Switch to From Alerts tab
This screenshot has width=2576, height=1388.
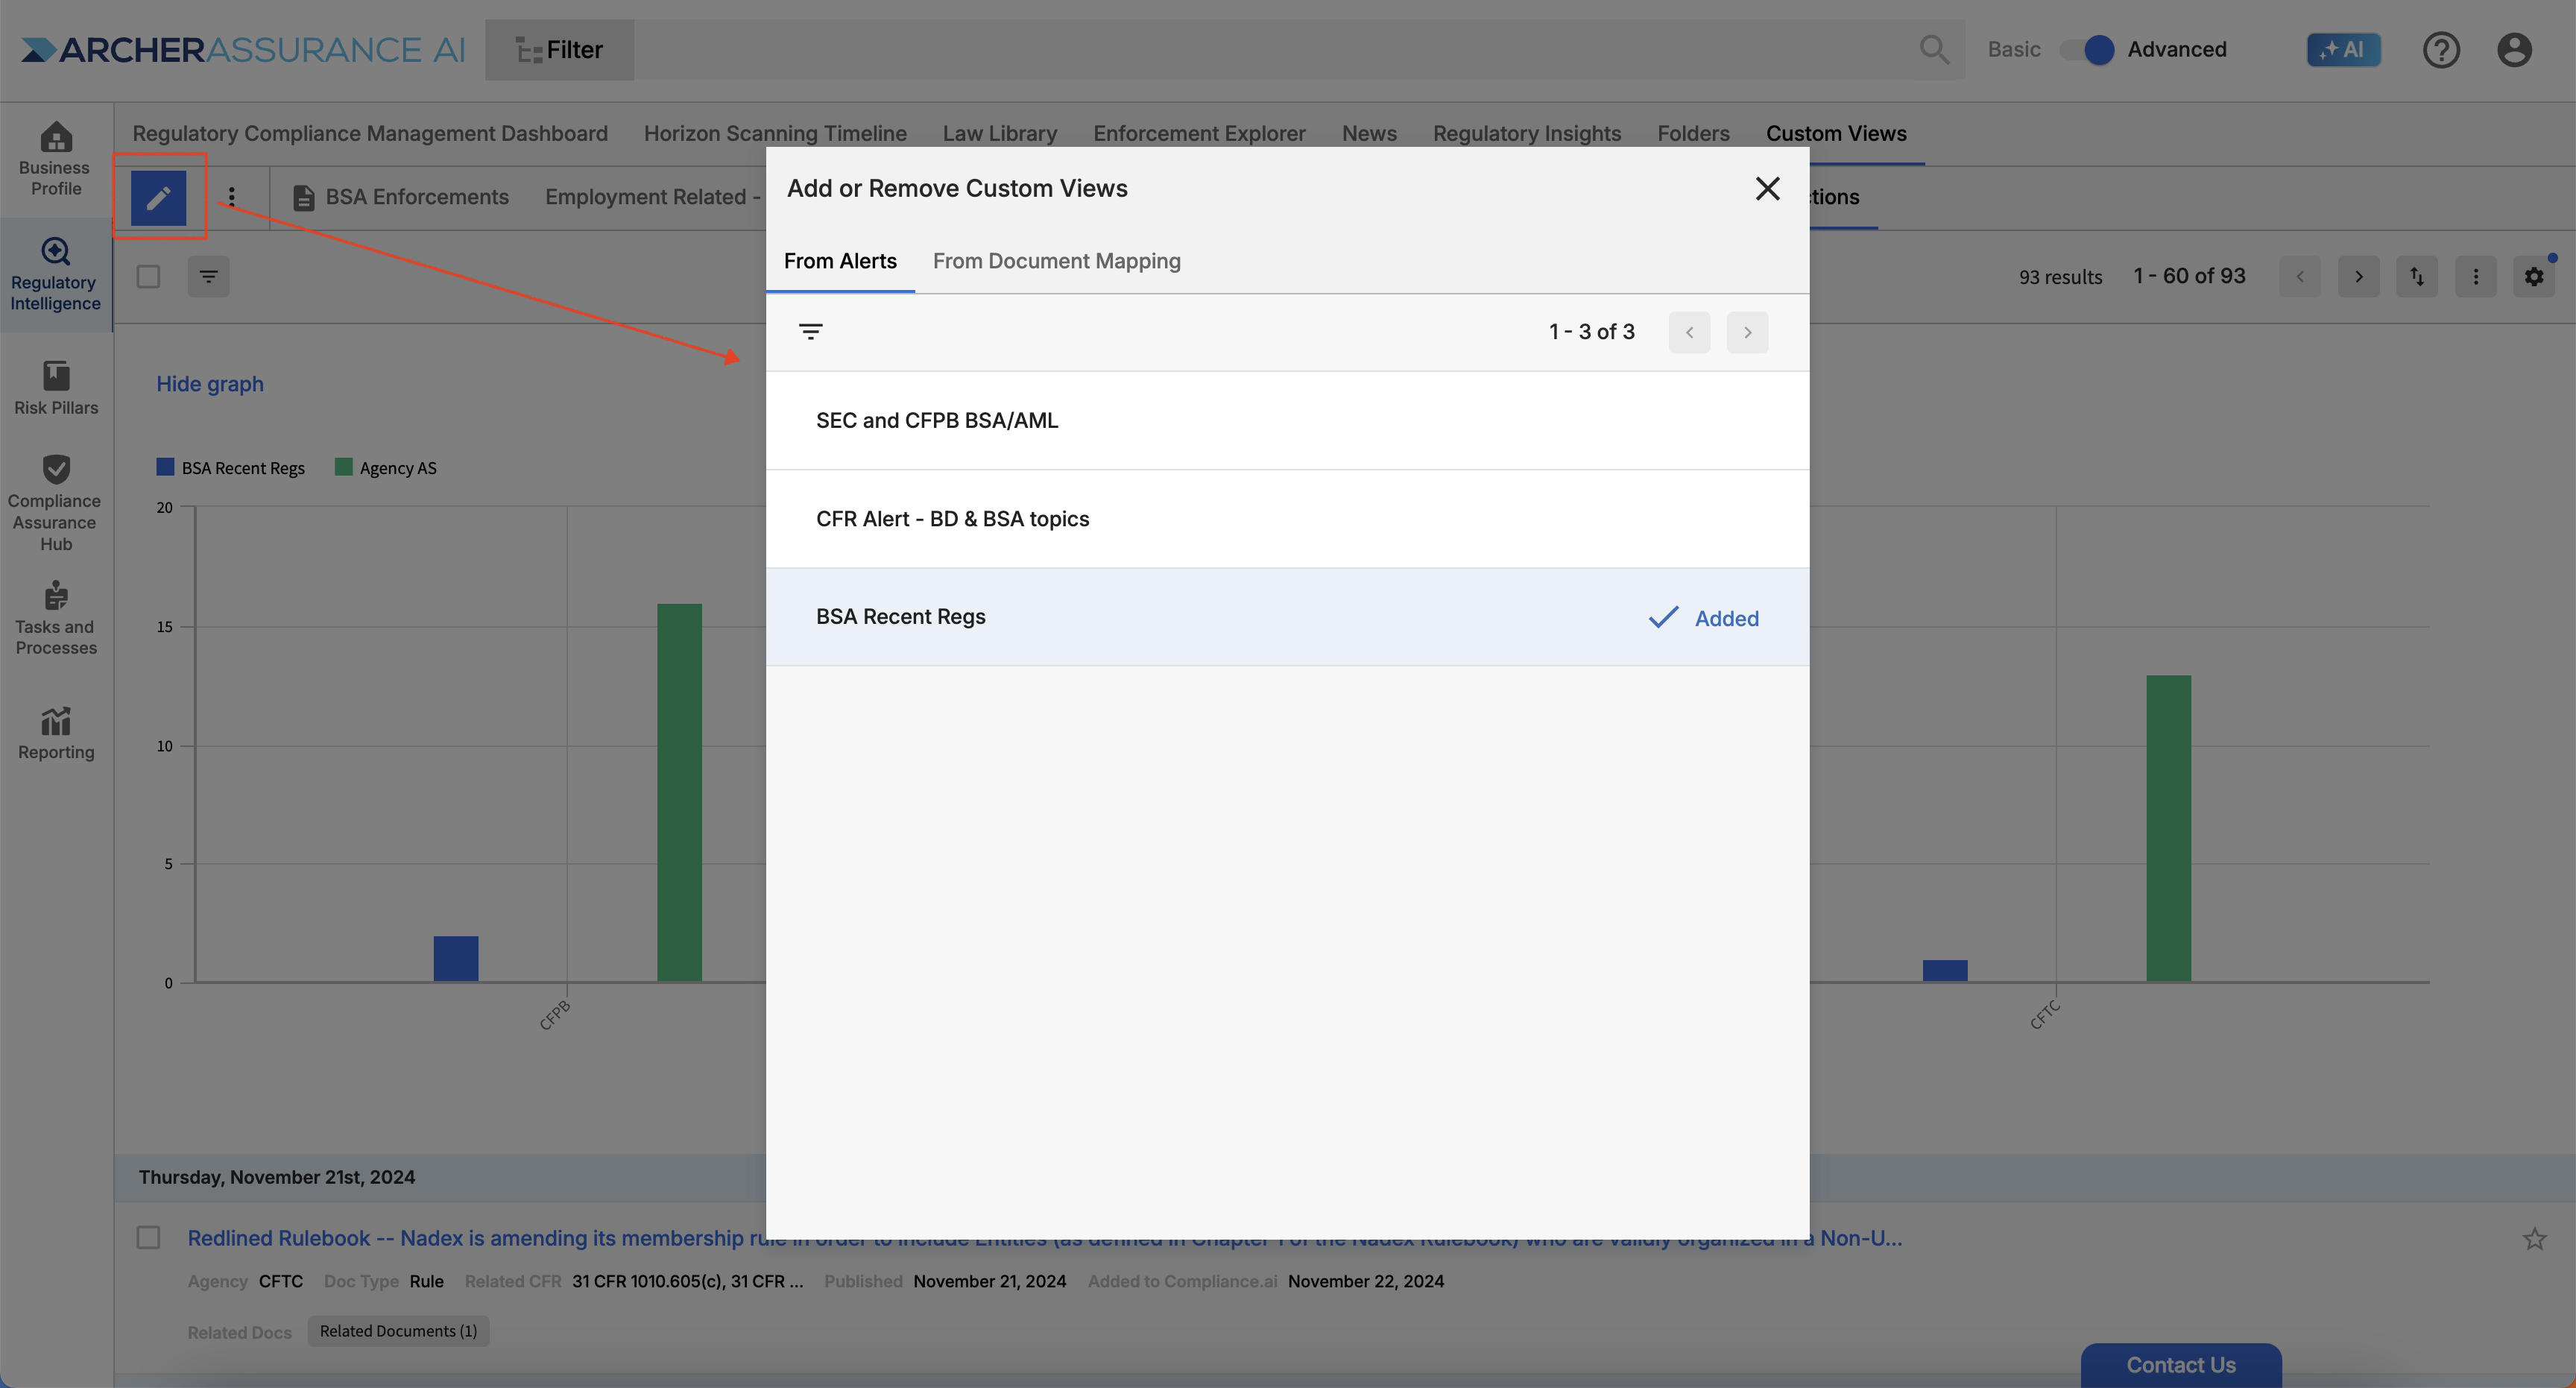(x=840, y=261)
